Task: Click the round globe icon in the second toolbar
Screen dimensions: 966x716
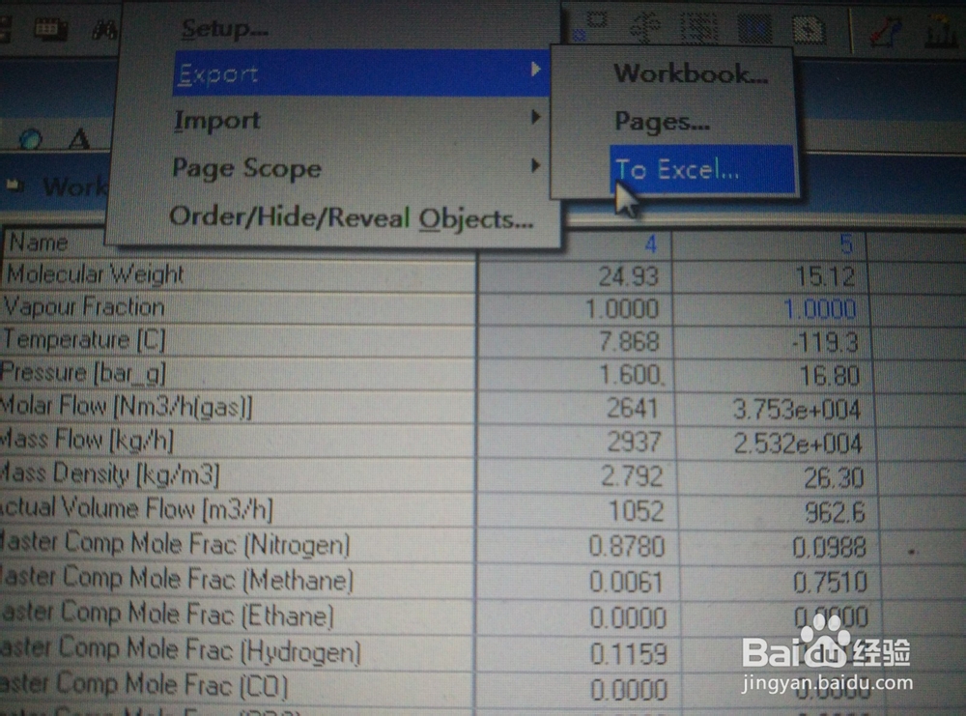Action: pos(31,140)
